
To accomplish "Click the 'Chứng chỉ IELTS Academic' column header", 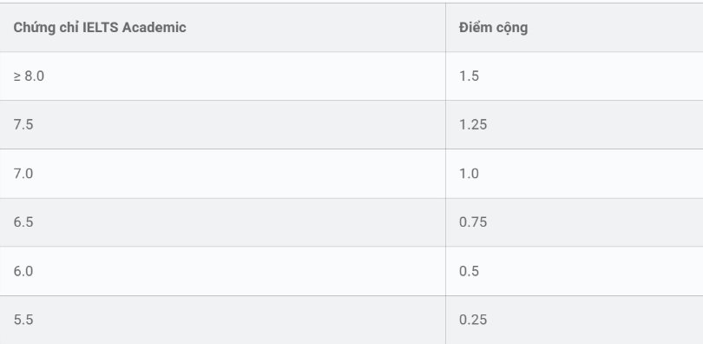I will 222,27.
